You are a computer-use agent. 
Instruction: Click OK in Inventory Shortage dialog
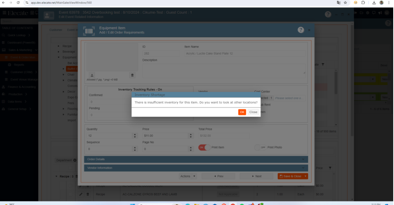tap(242, 112)
